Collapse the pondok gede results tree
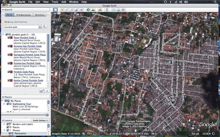The width and height of the screenshot is (220, 137). (x=3, y=34)
